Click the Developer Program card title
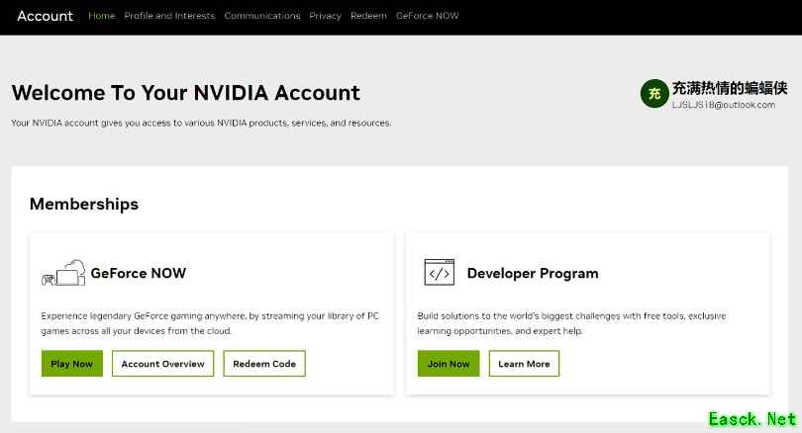The height and width of the screenshot is (433, 802). point(533,273)
